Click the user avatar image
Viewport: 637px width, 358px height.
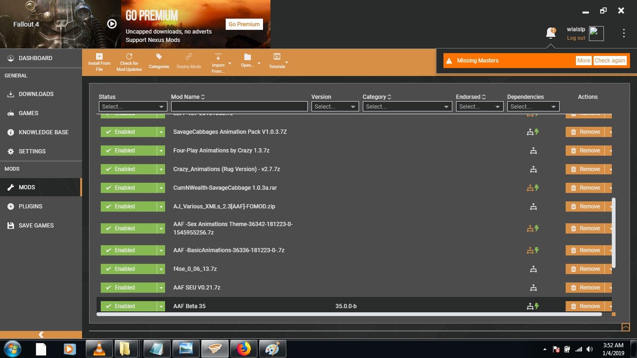tap(596, 34)
